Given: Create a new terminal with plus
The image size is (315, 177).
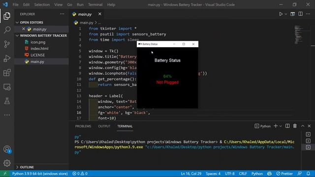Looking at the screenshot, I should click(276, 126).
